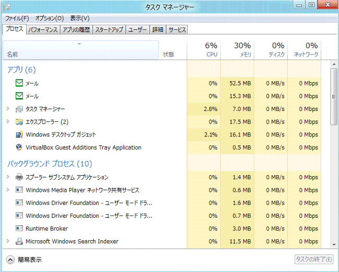The image size is (339, 272).
Task: Select Microsoft Windows Search Indexer name
Action: tap(72, 241)
